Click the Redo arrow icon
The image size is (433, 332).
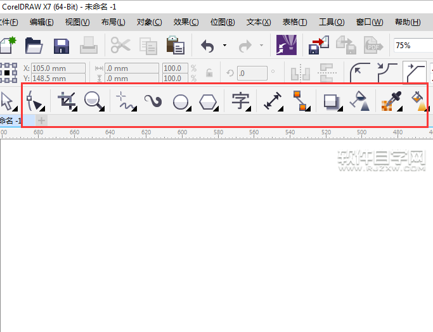click(x=245, y=46)
